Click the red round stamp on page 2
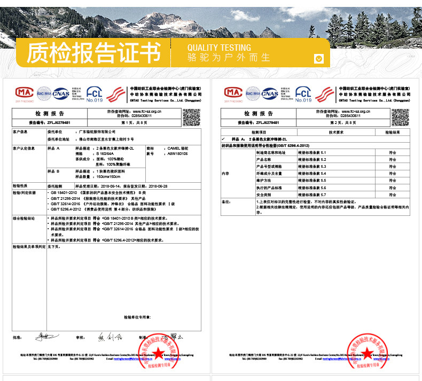 click(x=368, y=351)
